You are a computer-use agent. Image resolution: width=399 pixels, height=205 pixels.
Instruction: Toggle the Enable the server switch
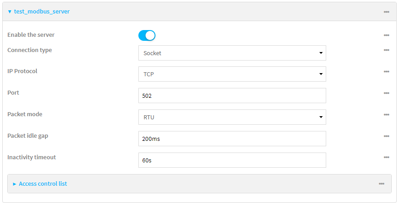pyautogui.click(x=147, y=35)
